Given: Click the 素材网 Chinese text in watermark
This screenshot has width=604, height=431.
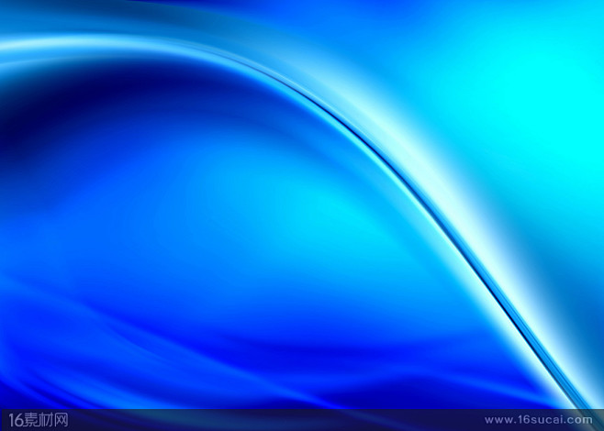Looking at the screenshot, I should (x=46, y=420).
